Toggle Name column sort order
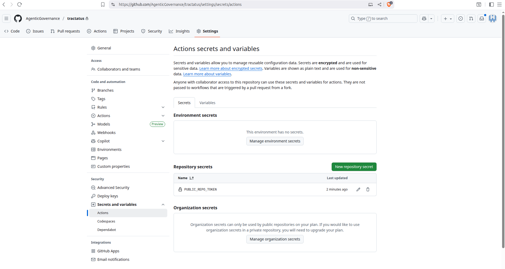The image size is (505, 269). 192,178
